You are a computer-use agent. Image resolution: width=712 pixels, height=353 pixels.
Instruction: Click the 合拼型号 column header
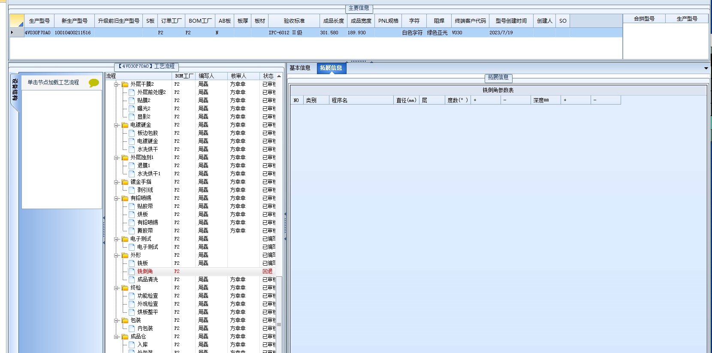644,19
